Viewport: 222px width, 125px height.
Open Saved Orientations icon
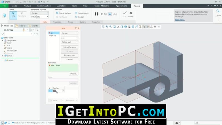(x=125, y=27)
